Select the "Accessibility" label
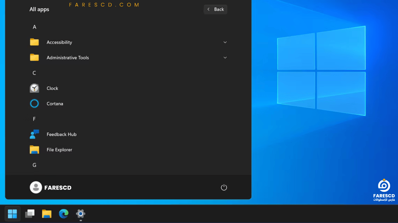 click(59, 42)
